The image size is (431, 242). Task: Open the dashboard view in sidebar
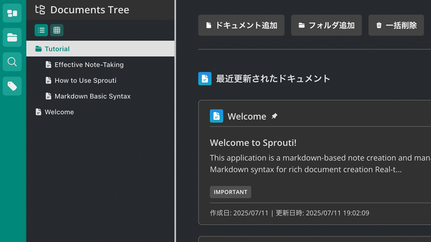[12, 13]
